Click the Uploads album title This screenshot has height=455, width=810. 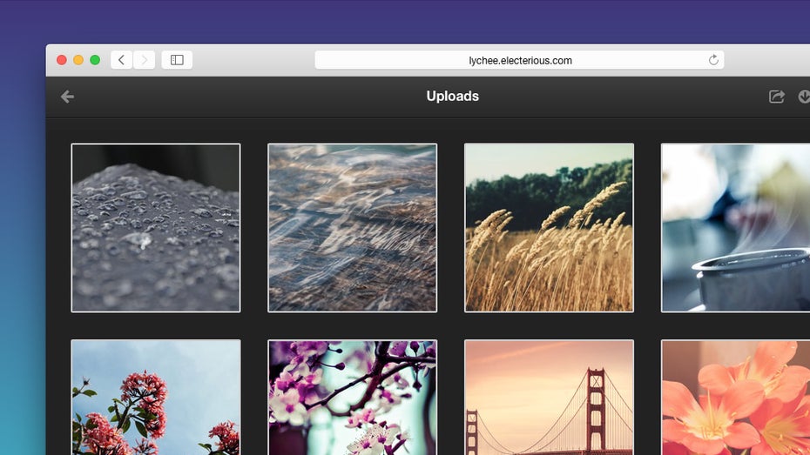coord(453,96)
